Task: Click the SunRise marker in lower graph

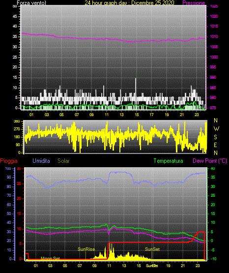Action: pos(86,249)
